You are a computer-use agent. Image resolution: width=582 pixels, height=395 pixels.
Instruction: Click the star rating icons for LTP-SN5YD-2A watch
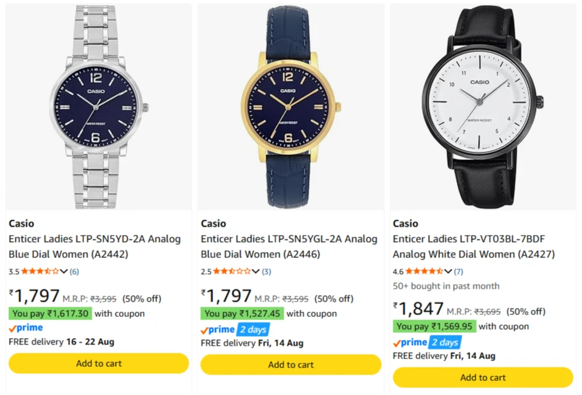pyautogui.click(x=40, y=271)
